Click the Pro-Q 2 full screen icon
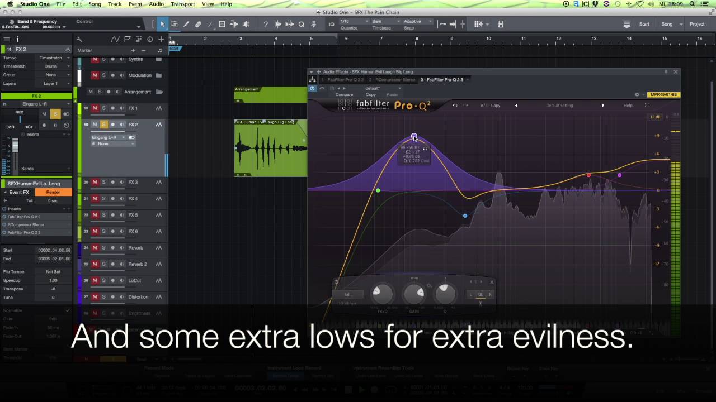Screen dimensions: 716x402 (x=647, y=105)
